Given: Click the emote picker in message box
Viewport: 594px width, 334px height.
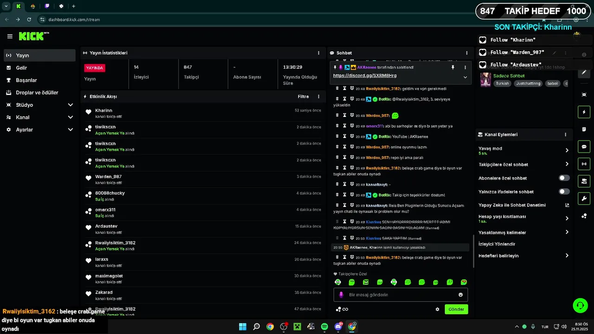Looking at the screenshot, I should point(460,295).
